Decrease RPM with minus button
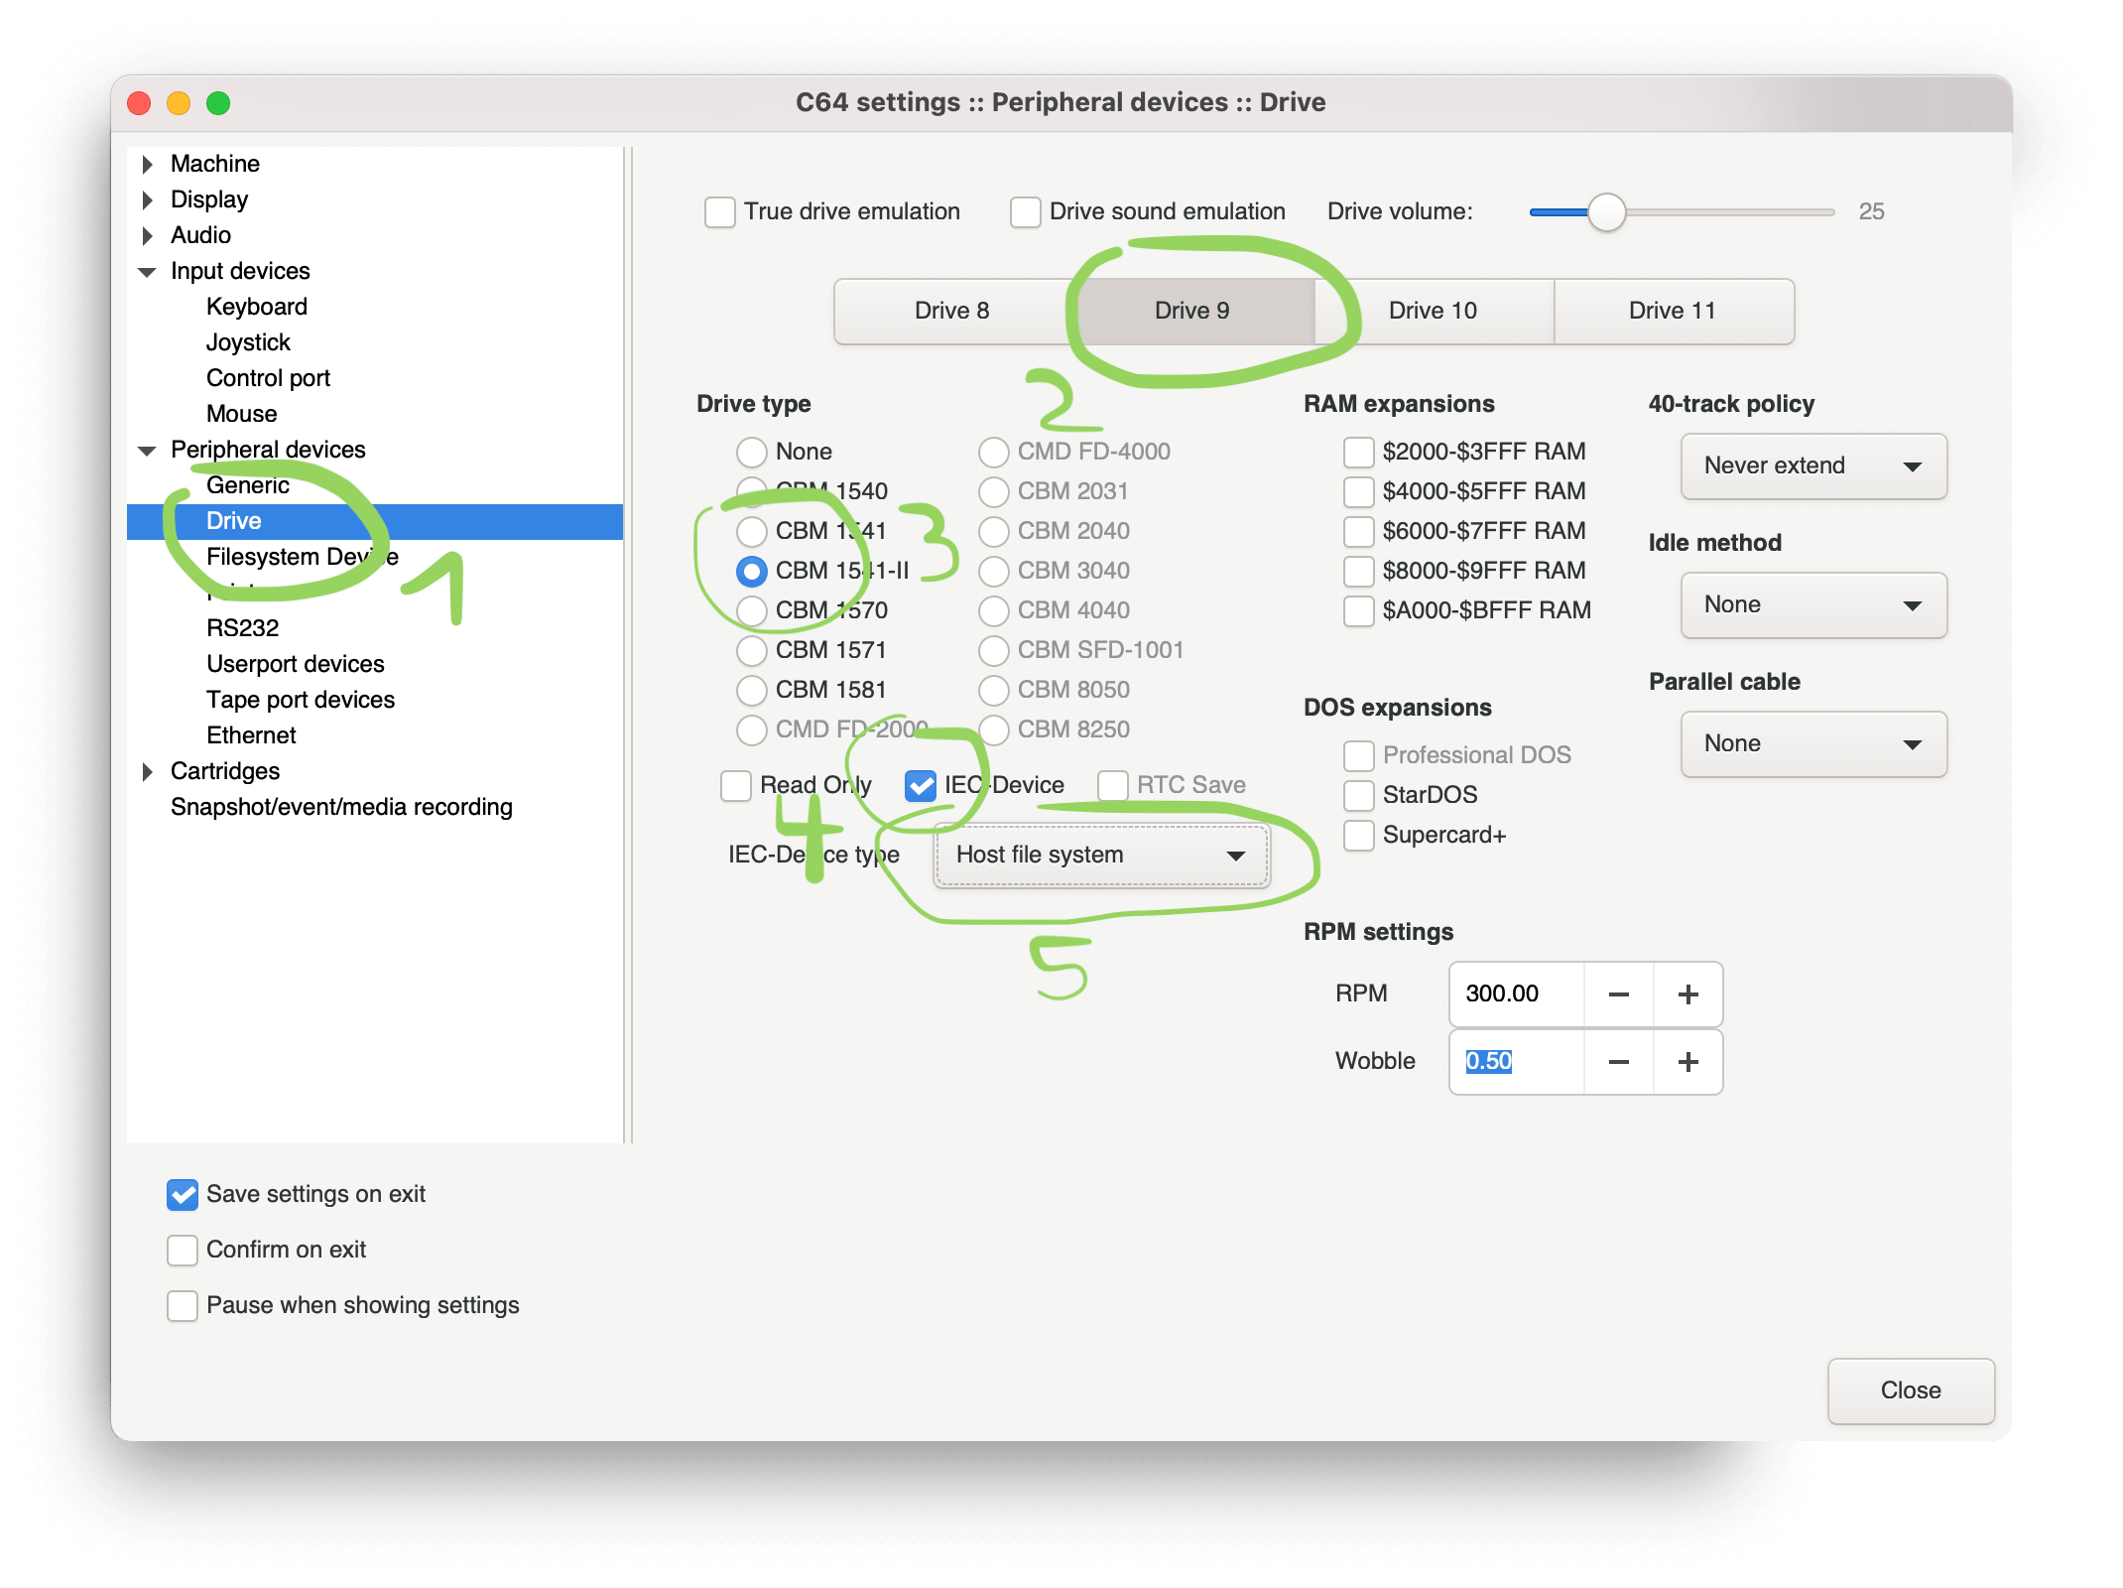Image resolution: width=2123 pixels, height=1588 pixels. click(1619, 994)
